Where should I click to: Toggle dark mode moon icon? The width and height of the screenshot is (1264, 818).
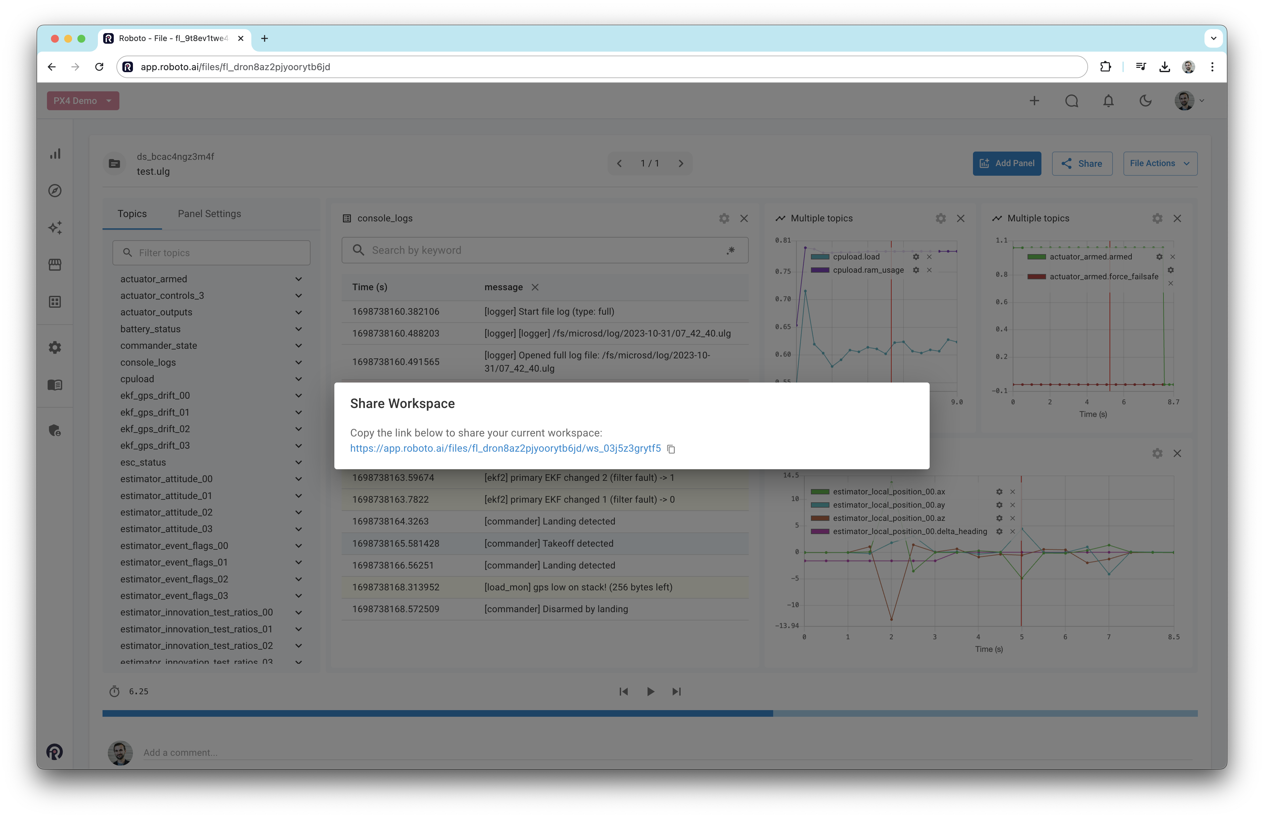pyautogui.click(x=1145, y=101)
